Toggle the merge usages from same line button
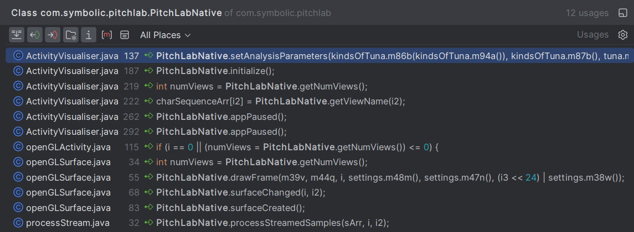This screenshot has width=634, height=232. pos(17,35)
